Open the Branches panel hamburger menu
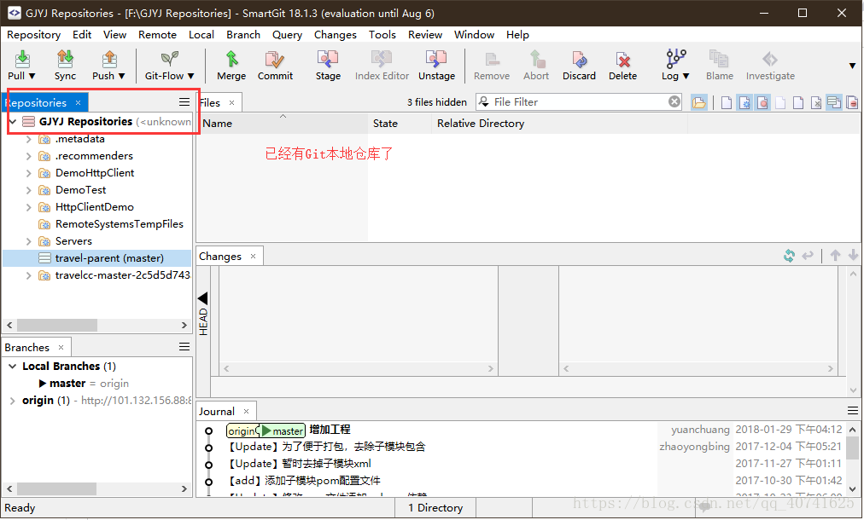The height and width of the screenshot is (520, 864). (x=184, y=347)
